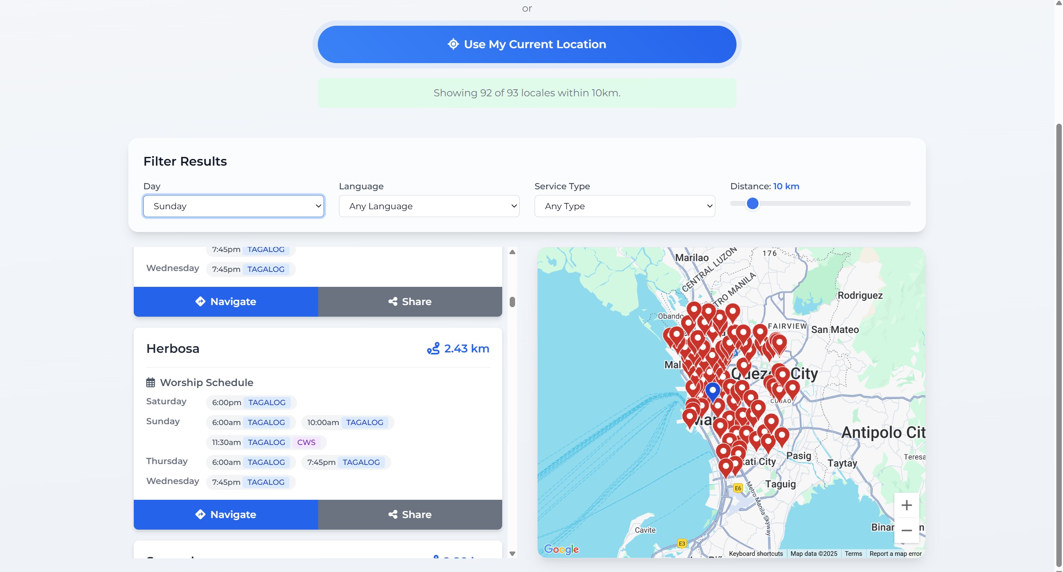This screenshot has width=1063, height=572.
Task: Click the route distance icon beside 2.43 km
Action: (x=433, y=349)
